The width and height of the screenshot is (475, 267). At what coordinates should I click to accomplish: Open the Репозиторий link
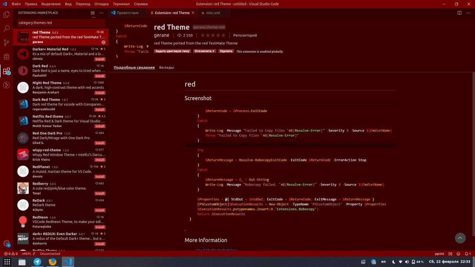pyautogui.click(x=245, y=35)
